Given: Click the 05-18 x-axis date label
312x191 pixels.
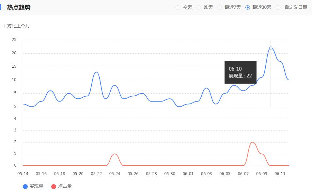Looking at the screenshot, I should point(59,174).
